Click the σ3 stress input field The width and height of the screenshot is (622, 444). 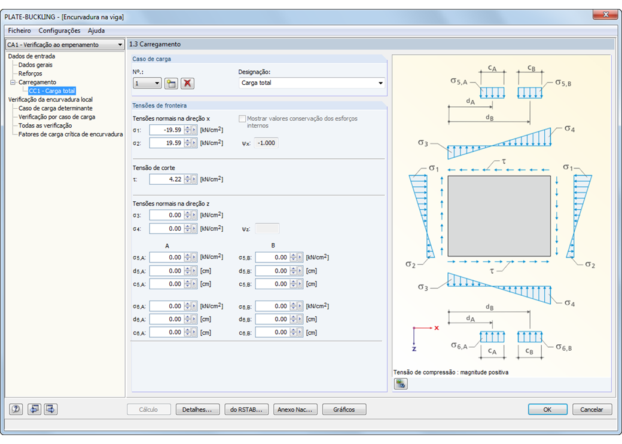click(x=166, y=215)
